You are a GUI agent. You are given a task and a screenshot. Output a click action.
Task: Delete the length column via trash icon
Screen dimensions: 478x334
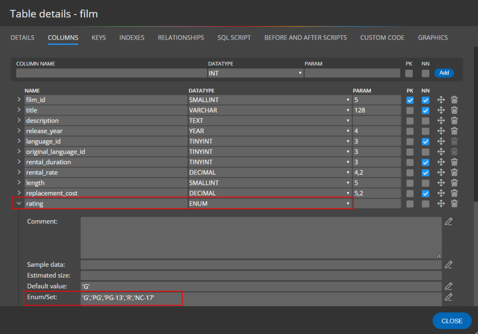454,183
